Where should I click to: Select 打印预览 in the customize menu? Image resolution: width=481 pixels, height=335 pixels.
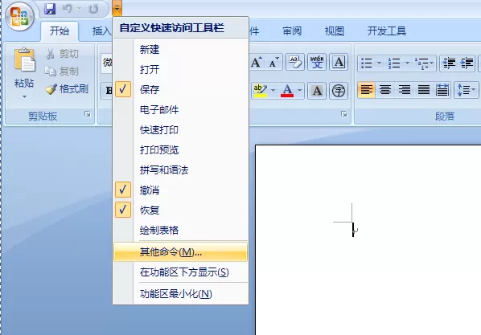pos(180,150)
